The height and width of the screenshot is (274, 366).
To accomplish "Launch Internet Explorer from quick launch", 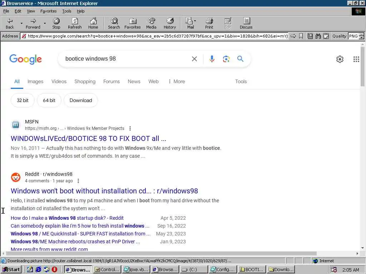I will click(x=38, y=270).
